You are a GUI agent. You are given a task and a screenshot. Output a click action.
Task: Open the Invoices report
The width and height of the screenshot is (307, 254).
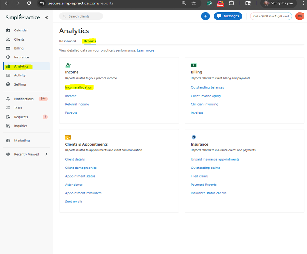click(x=197, y=113)
